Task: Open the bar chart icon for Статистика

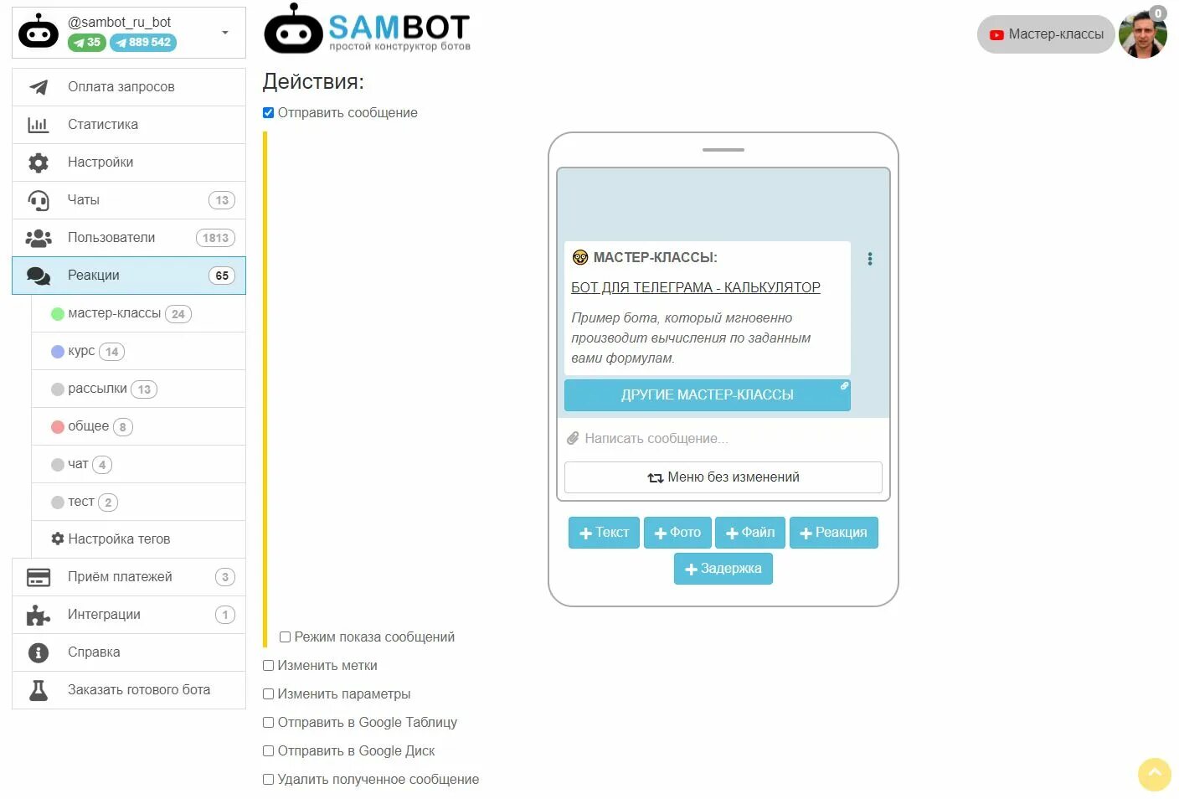Action: 39,125
